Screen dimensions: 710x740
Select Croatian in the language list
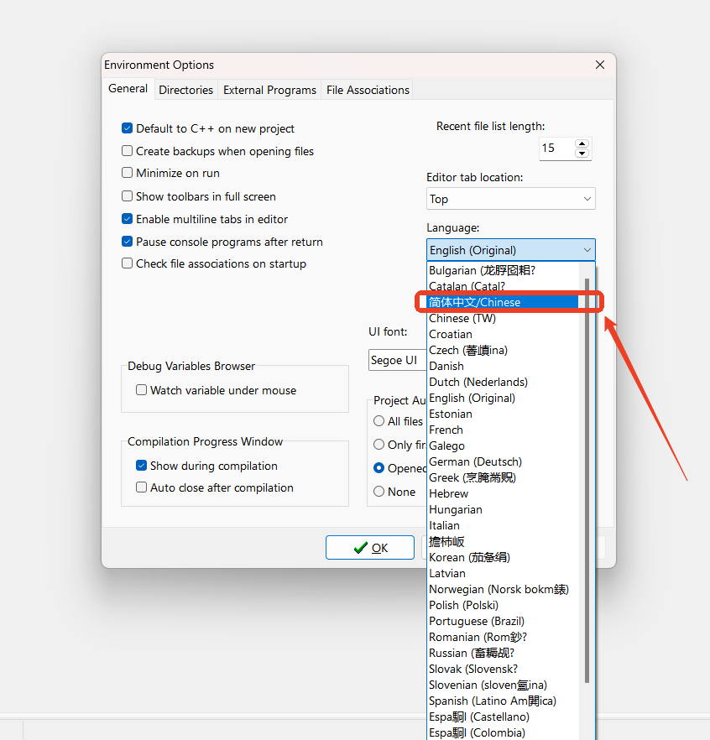tap(503, 335)
